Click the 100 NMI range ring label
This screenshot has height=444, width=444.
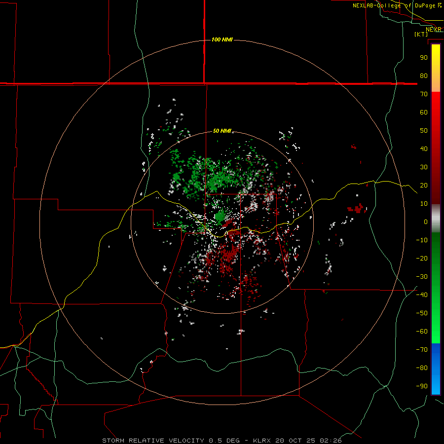pyautogui.click(x=222, y=39)
